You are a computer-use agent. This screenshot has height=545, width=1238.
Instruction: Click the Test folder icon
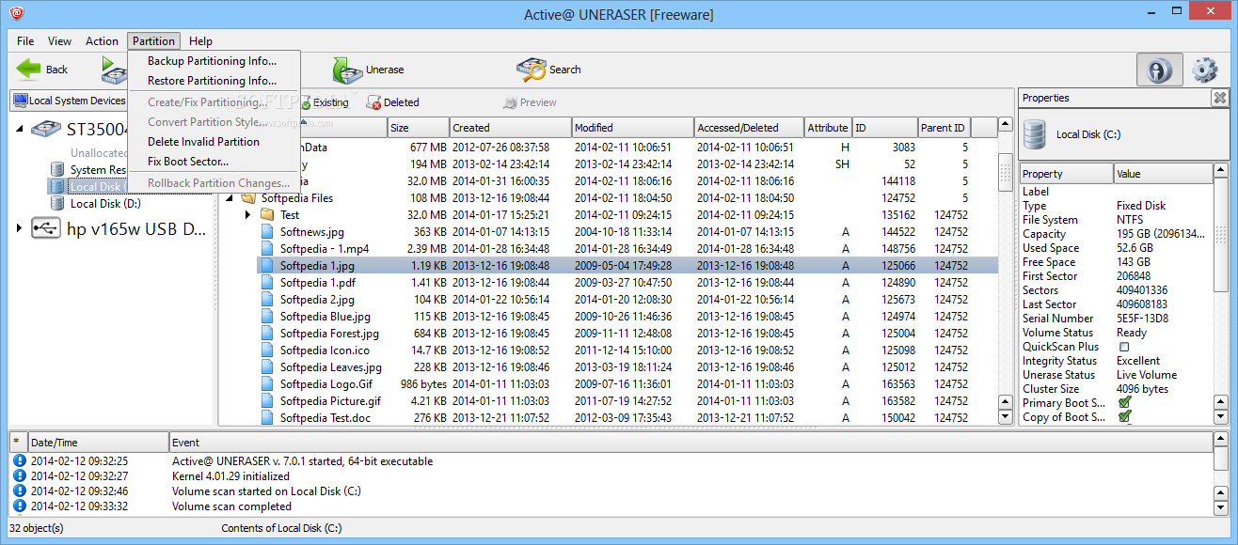coord(267,215)
